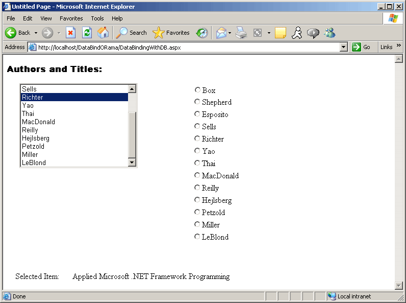The width and height of the screenshot is (406, 303).
Task: Select the Petzold radio button
Action: 197,212
